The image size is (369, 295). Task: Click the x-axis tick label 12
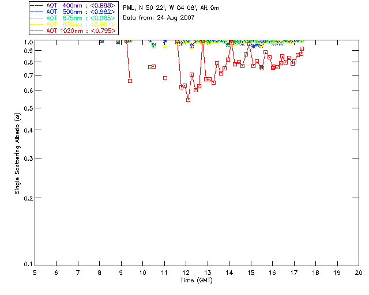pyautogui.click(x=186, y=273)
